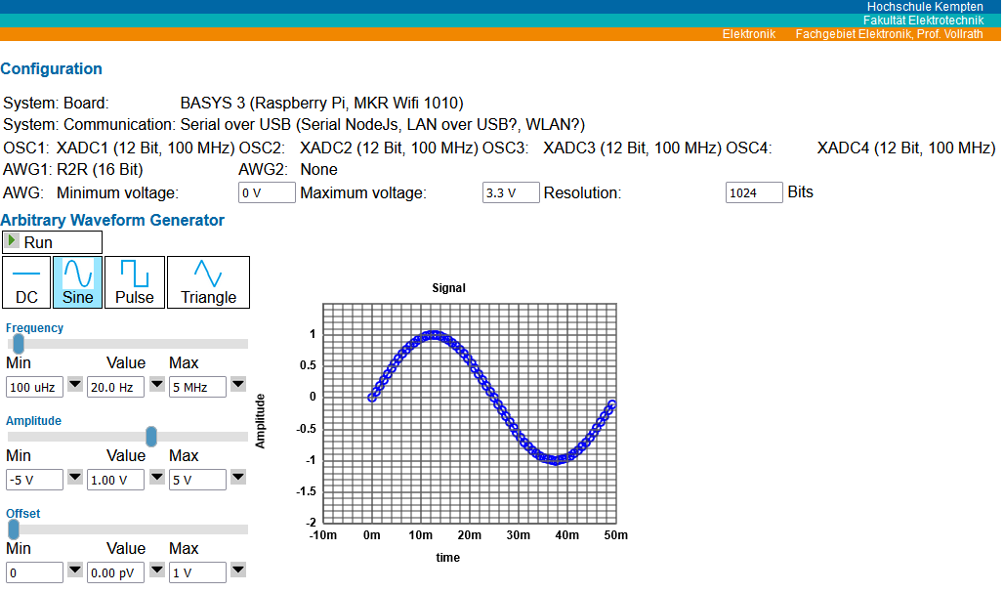The width and height of the screenshot is (1004, 592).
Task: Click the green Run play arrow
Action: [12, 241]
